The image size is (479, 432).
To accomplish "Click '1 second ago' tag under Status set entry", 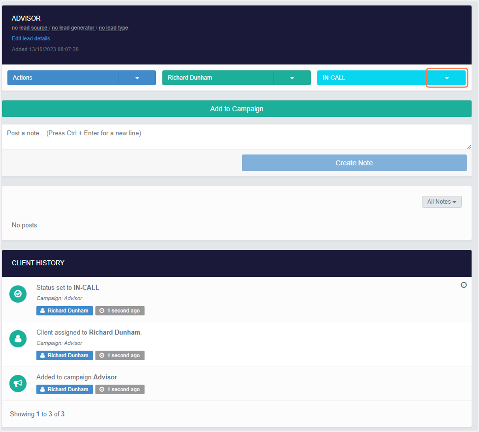I will 120,311.
